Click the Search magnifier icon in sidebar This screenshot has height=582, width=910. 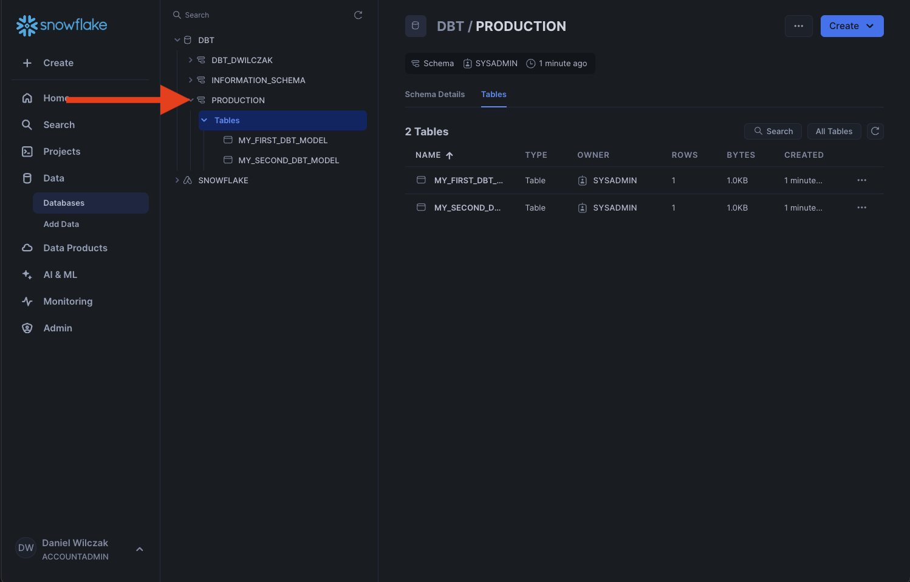tap(27, 125)
